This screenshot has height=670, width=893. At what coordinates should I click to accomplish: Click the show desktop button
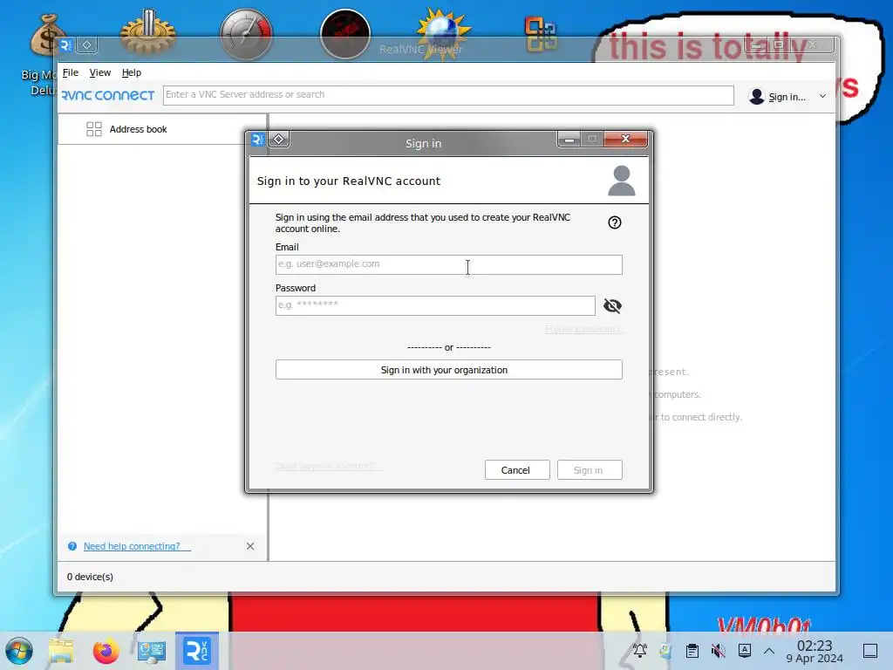(870, 651)
